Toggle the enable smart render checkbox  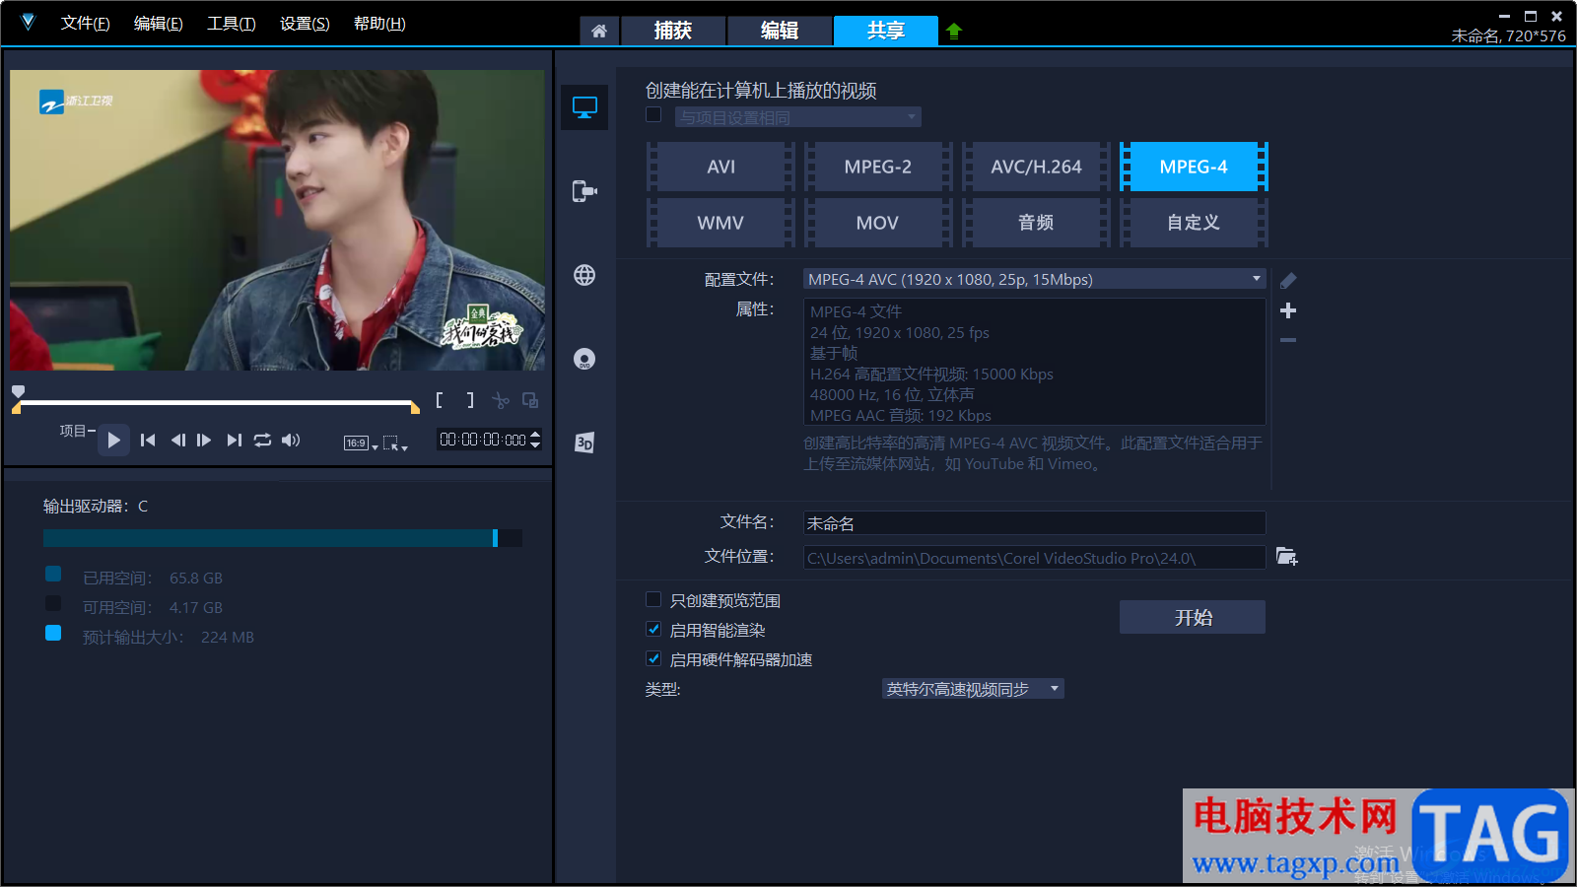[653, 629]
